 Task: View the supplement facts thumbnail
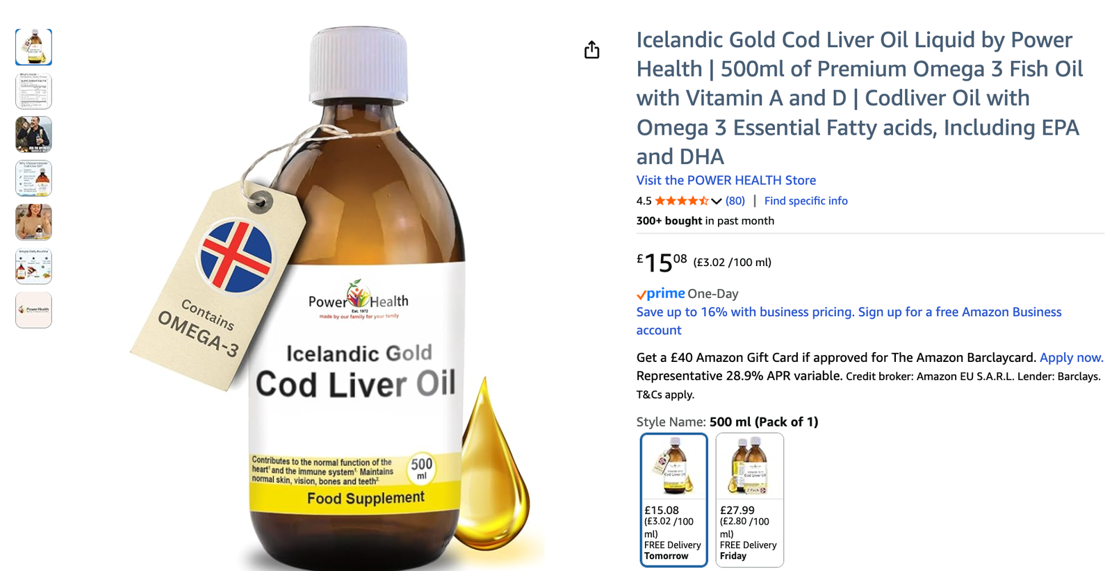(x=33, y=91)
